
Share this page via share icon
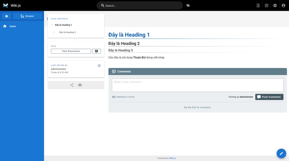(72, 85)
